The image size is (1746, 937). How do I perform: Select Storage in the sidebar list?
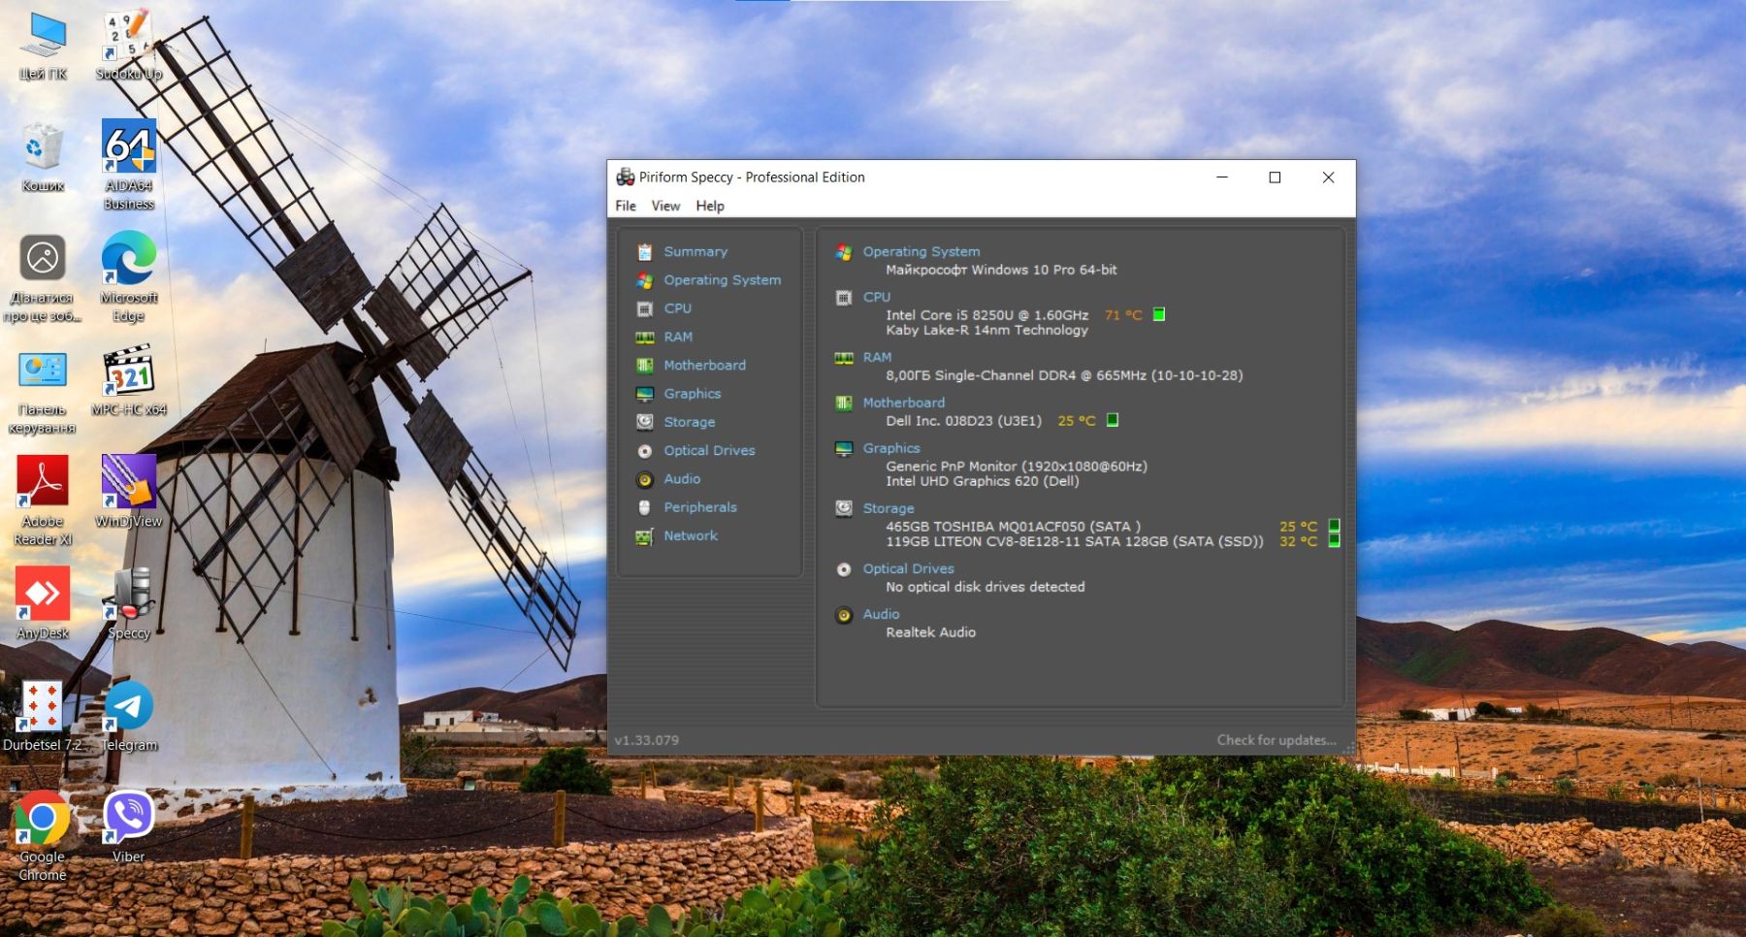(689, 422)
